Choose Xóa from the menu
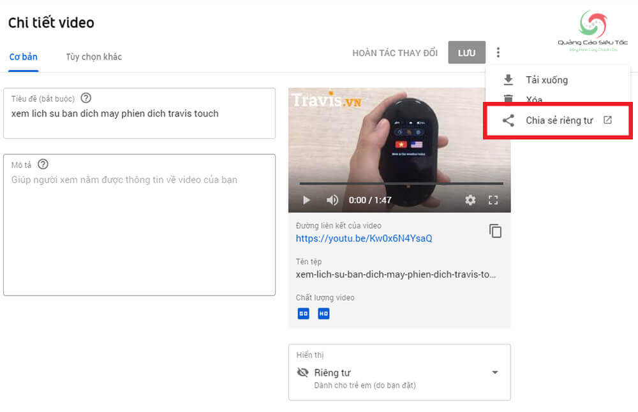 pos(558,99)
